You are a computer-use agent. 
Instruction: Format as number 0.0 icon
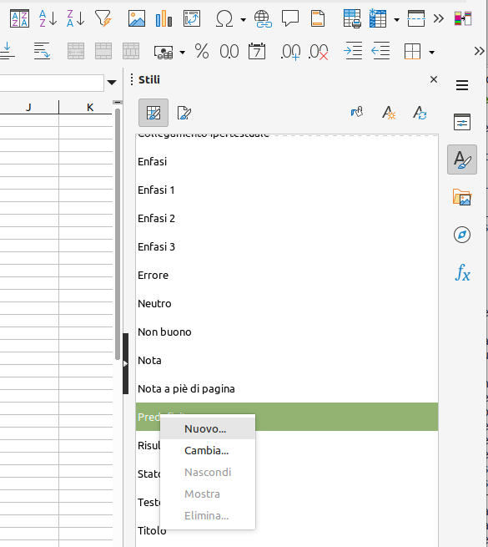229,51
